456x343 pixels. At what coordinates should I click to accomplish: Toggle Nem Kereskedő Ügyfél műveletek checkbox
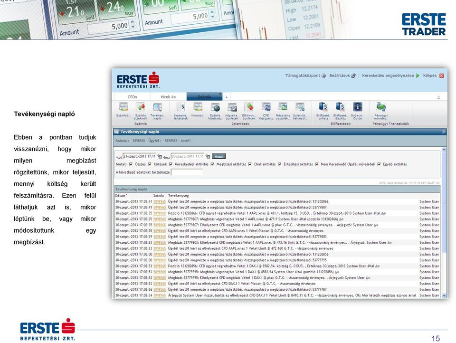317,164
